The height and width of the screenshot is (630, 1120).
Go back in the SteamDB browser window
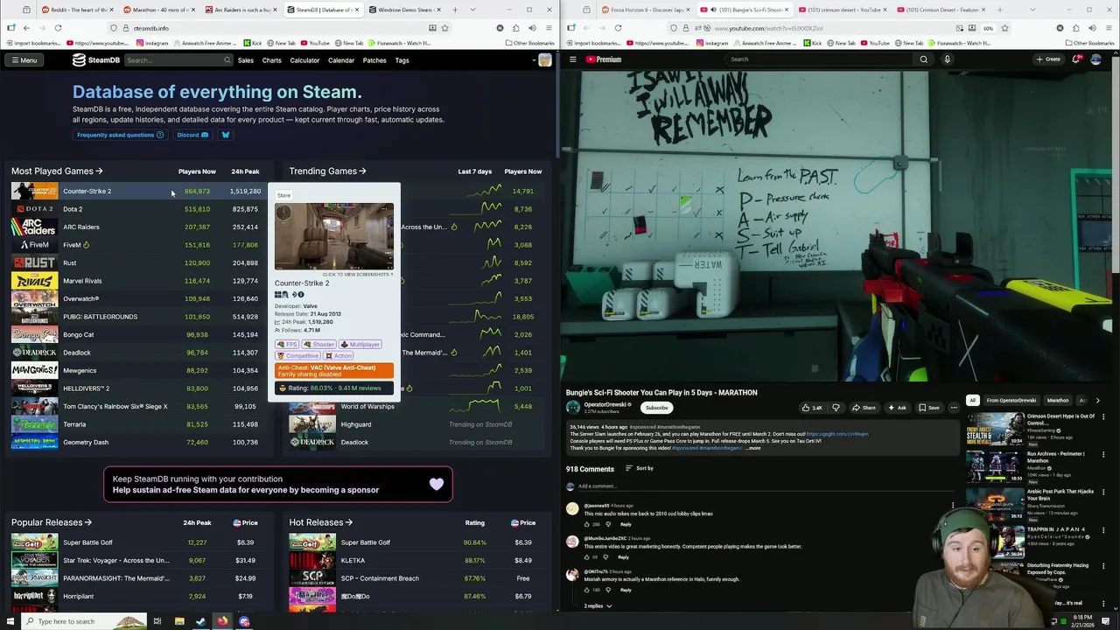(x=26, y=28)
